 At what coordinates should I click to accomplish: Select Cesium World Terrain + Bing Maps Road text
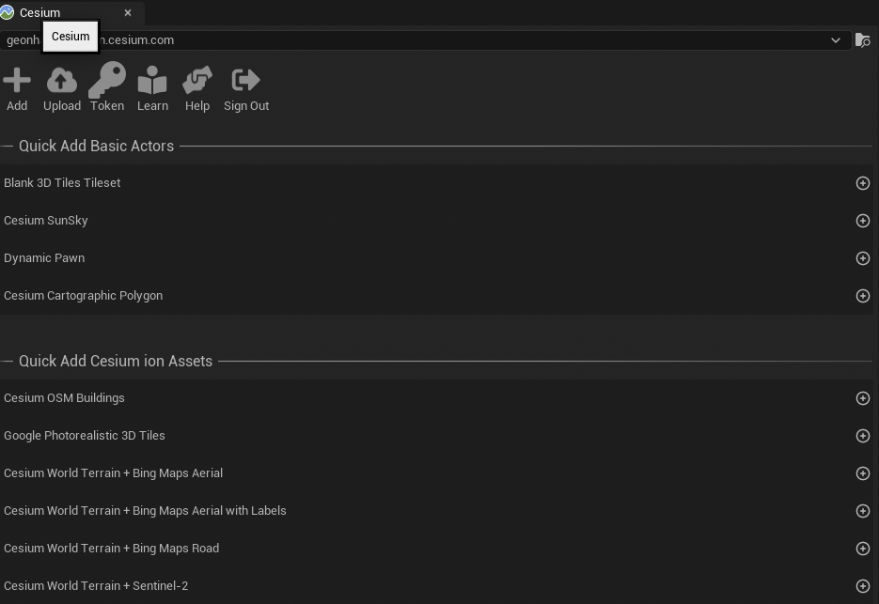(x=112, y=548)
